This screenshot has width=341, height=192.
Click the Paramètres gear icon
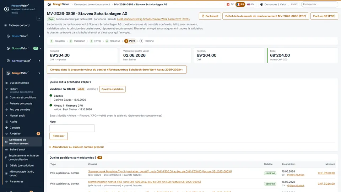[6, 182]
